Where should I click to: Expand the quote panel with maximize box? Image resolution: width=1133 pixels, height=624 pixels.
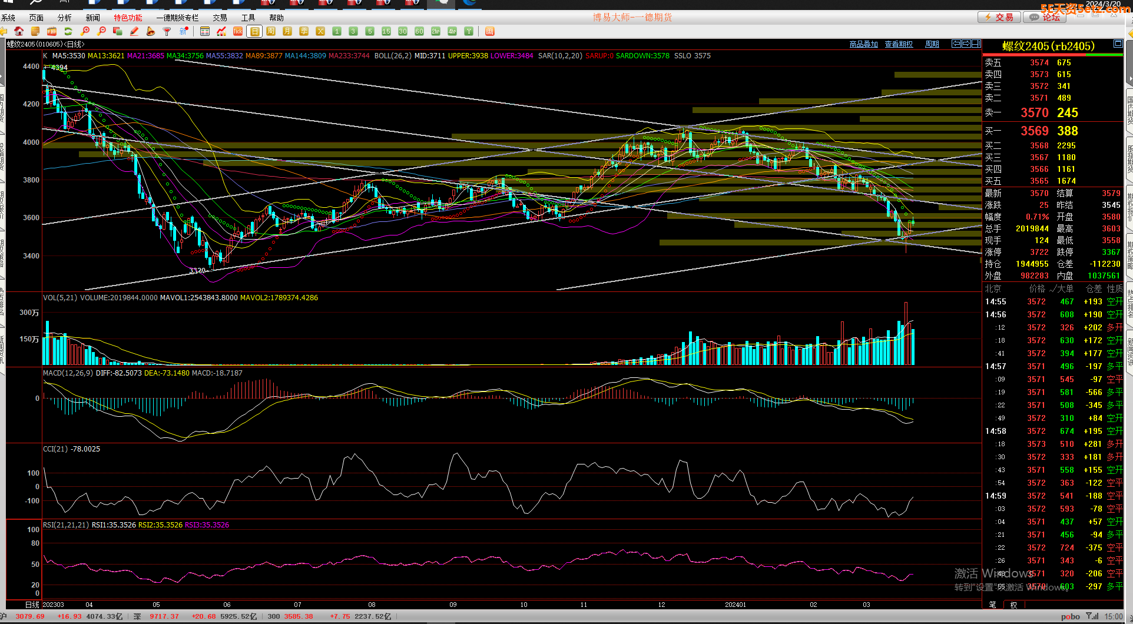[1118, 44]
